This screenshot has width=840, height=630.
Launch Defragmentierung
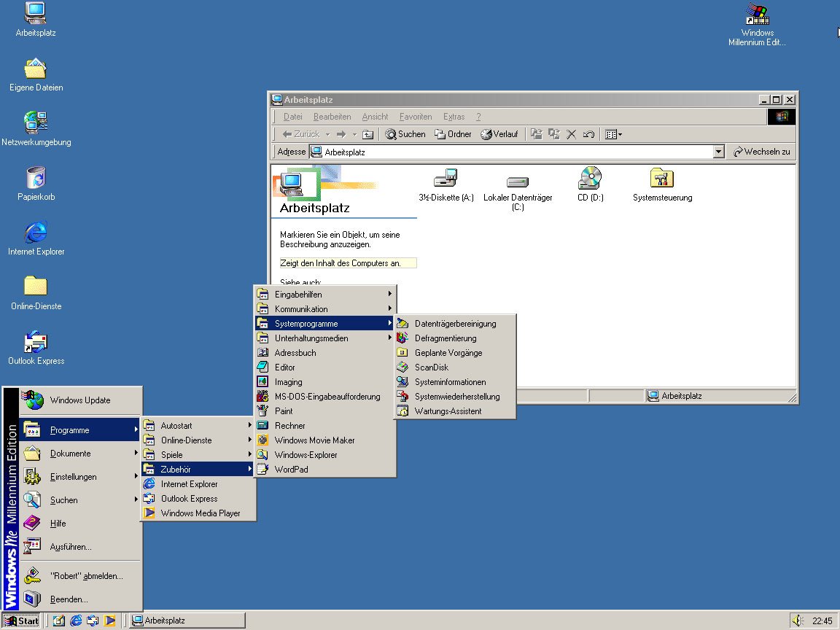coord(455,338)
